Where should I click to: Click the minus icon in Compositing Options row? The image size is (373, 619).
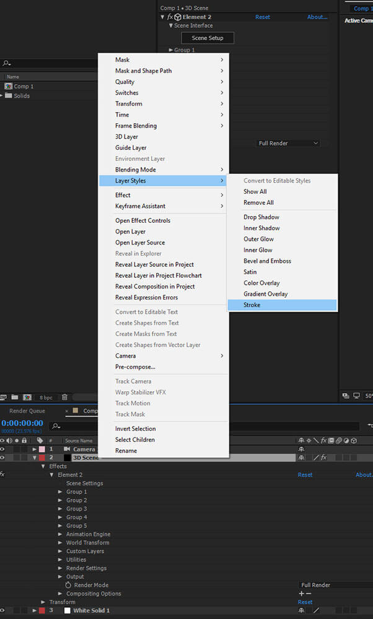[309, 594]
